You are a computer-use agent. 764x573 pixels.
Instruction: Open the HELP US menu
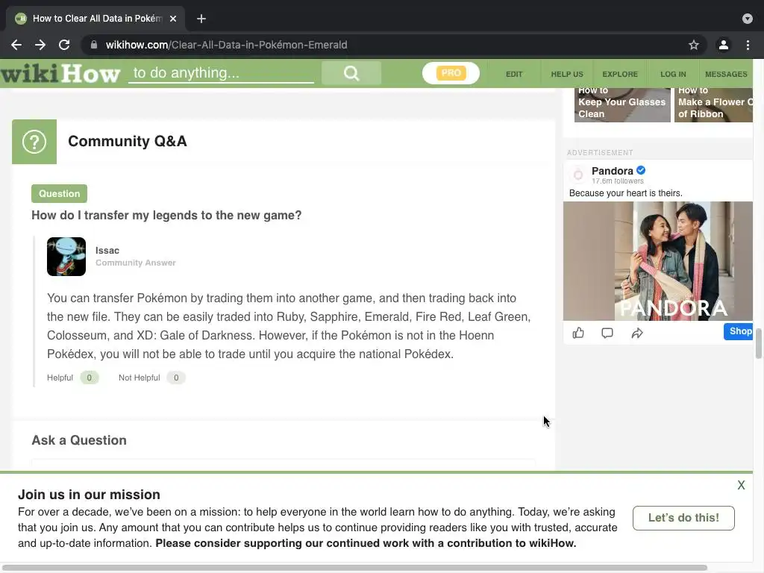tap(567, 74)
